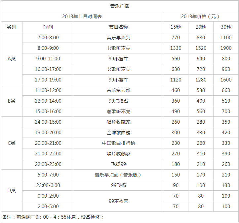Select the 中国歌曲排行榜 program name
Image resolution: width=239 pixels, height=223 pixels.
point(118,143)
